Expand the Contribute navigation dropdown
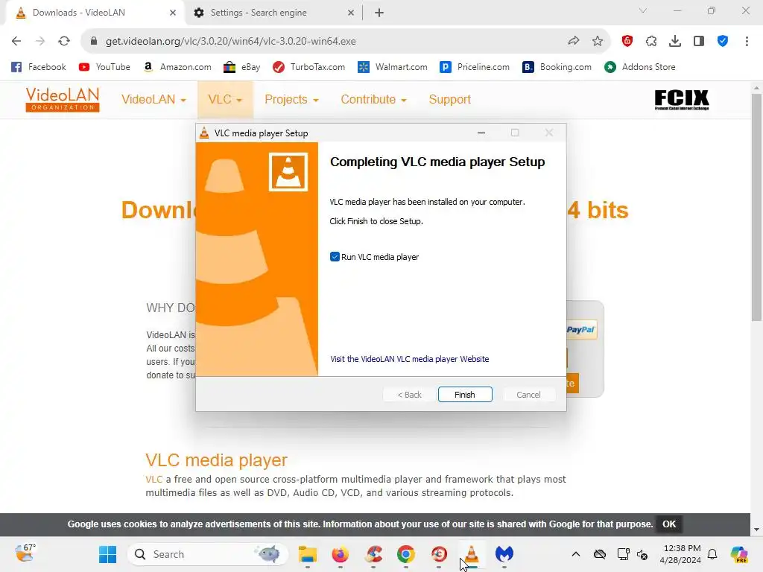The image size is (763, 572). click(x=373, y=100)
